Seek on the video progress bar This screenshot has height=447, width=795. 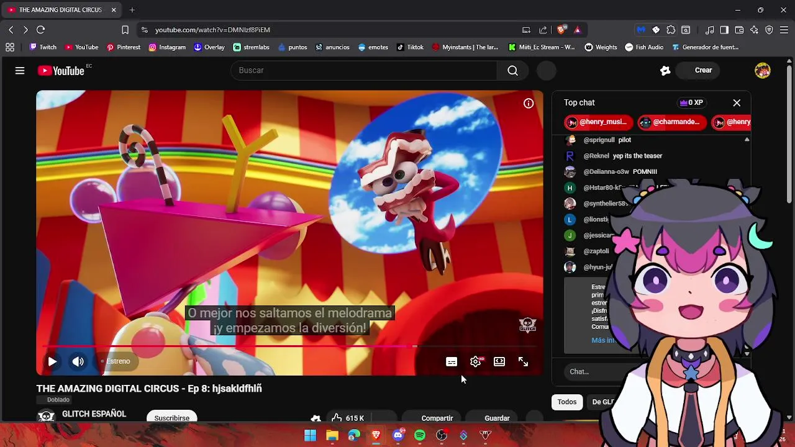click(x=289, y=346)
